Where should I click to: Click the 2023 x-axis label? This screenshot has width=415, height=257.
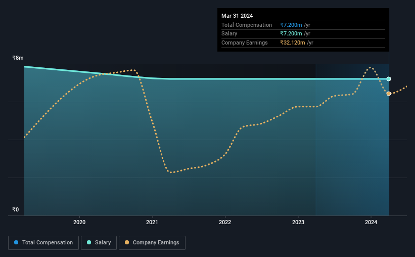(x=298, y=222)
